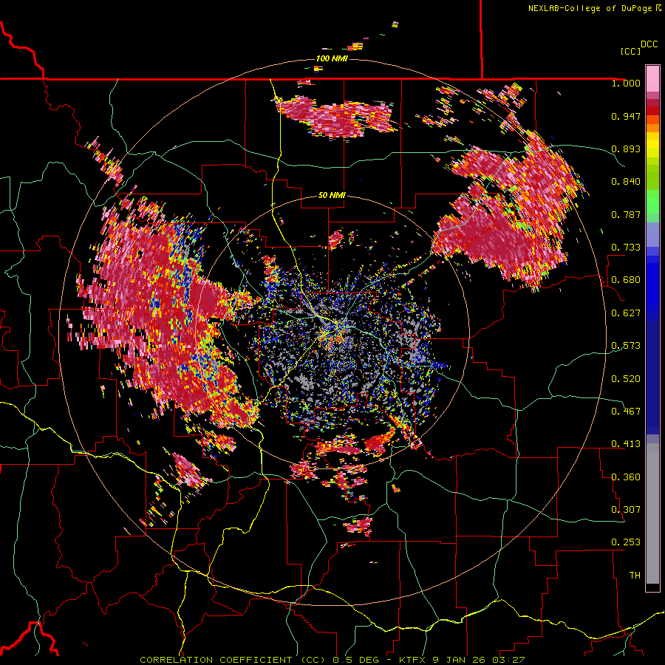Select the 0.520 scale value
This screenshot has height=665, width=665.
click(626, 379)
